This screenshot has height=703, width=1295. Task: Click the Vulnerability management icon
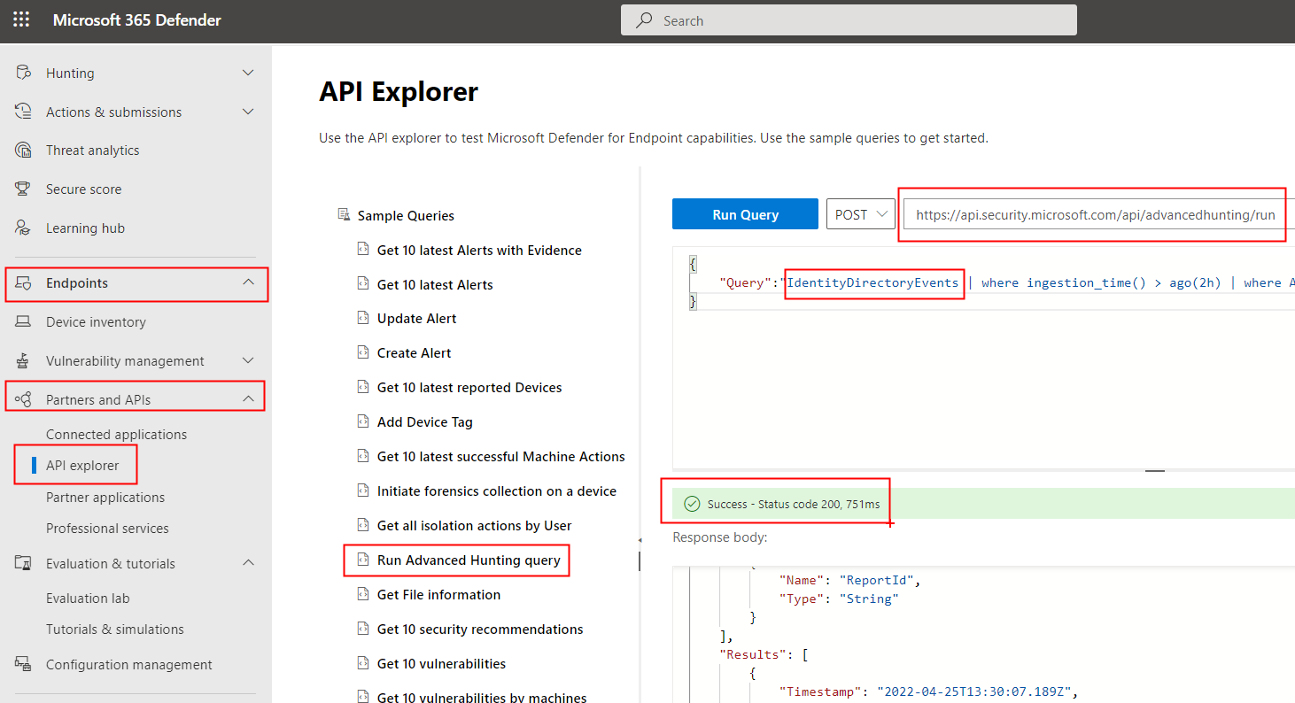(x=24, y=360)
